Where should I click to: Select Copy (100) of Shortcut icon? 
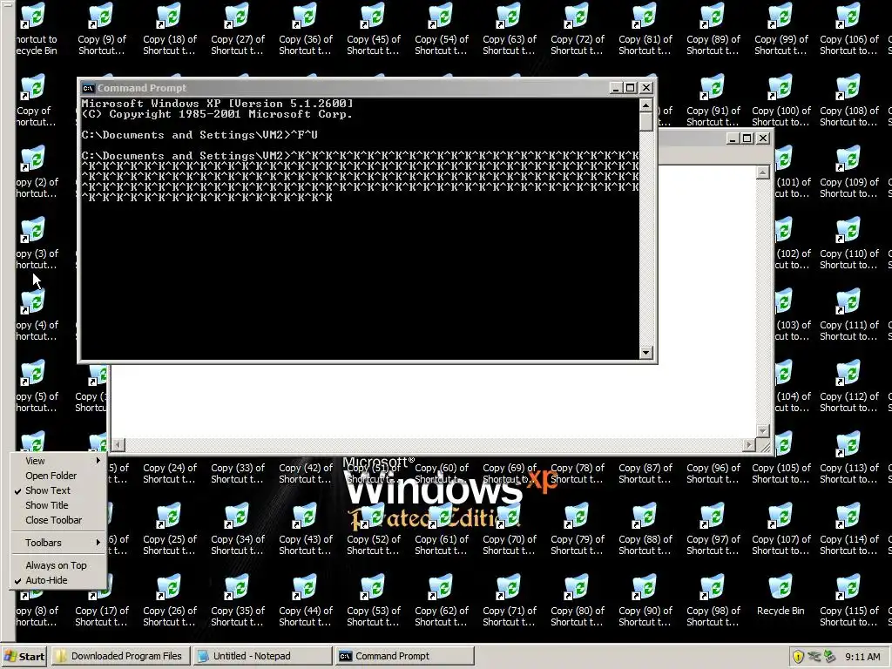pyautogui.click(x=781, y=99)
